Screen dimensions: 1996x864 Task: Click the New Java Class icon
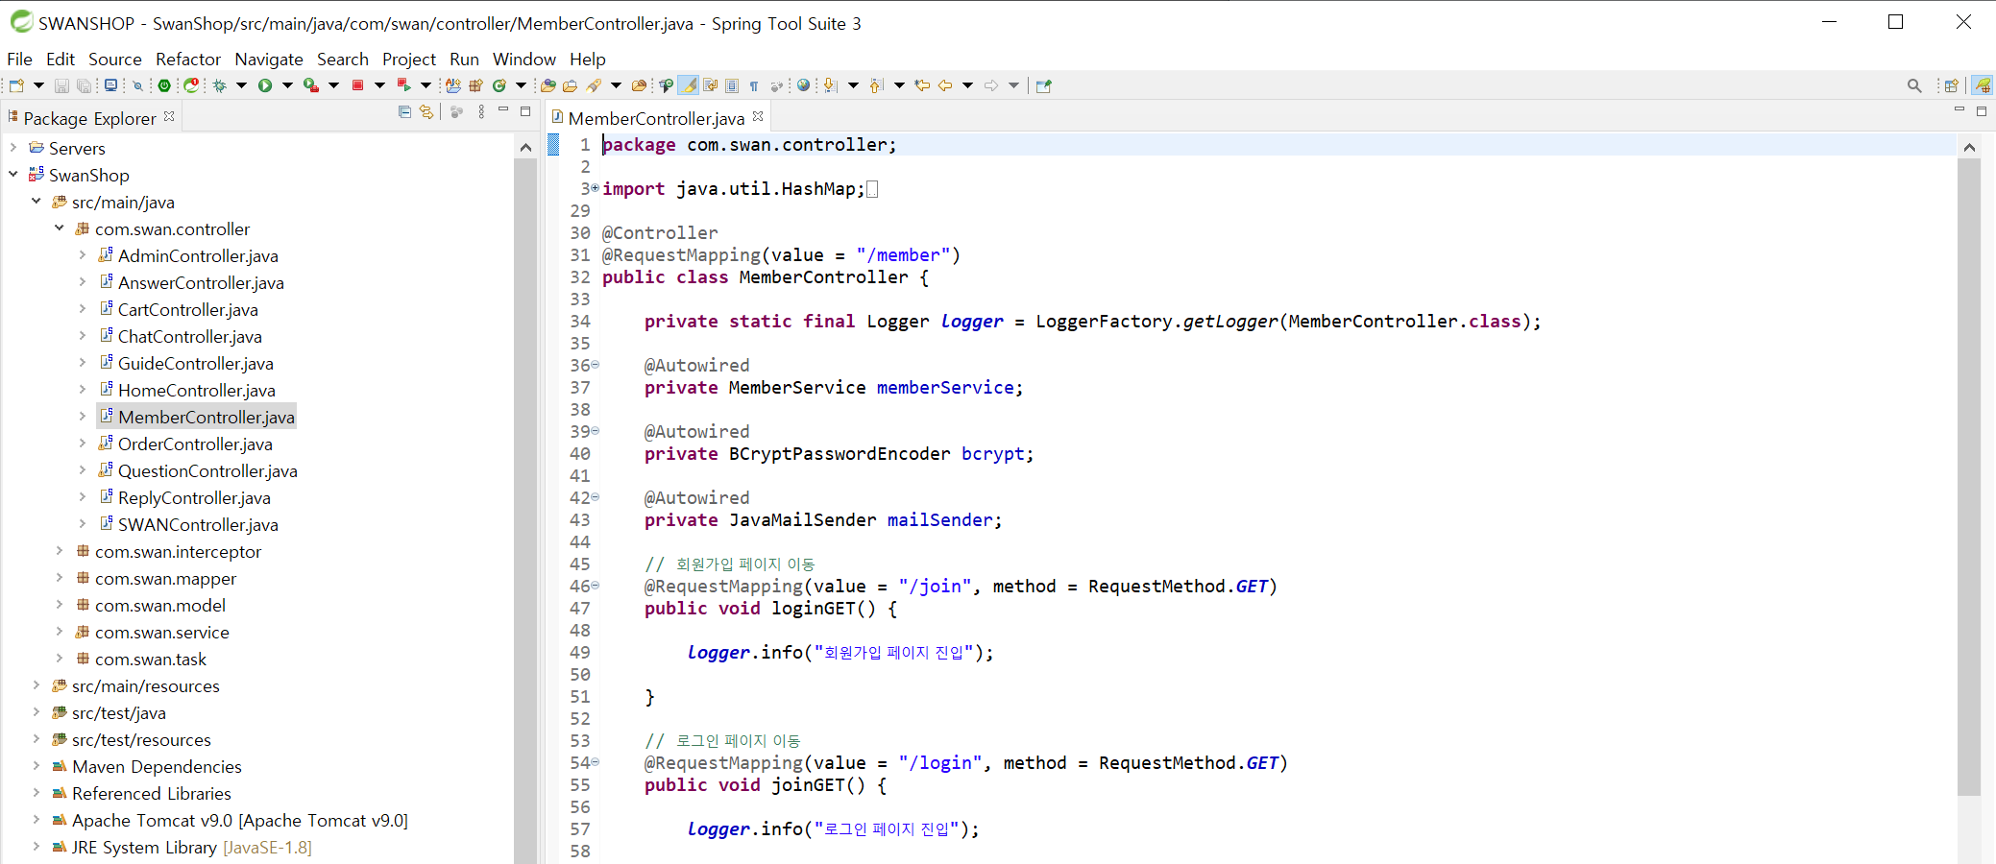tap(499, 85)
